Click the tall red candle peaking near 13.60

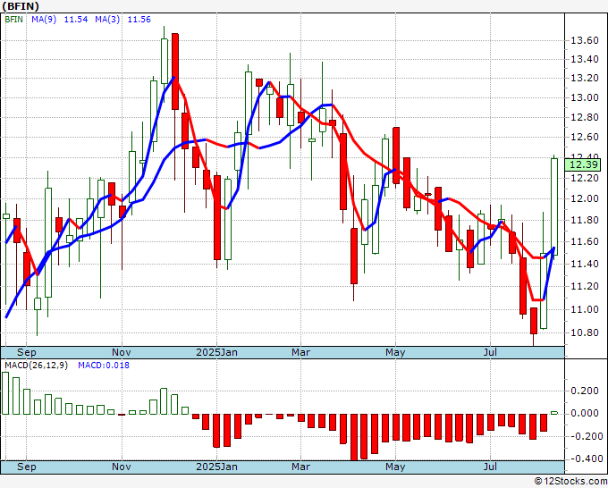click(x=175, y=72)
